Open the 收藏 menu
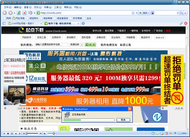The image size is (190, 137). (x=48, y=7)
